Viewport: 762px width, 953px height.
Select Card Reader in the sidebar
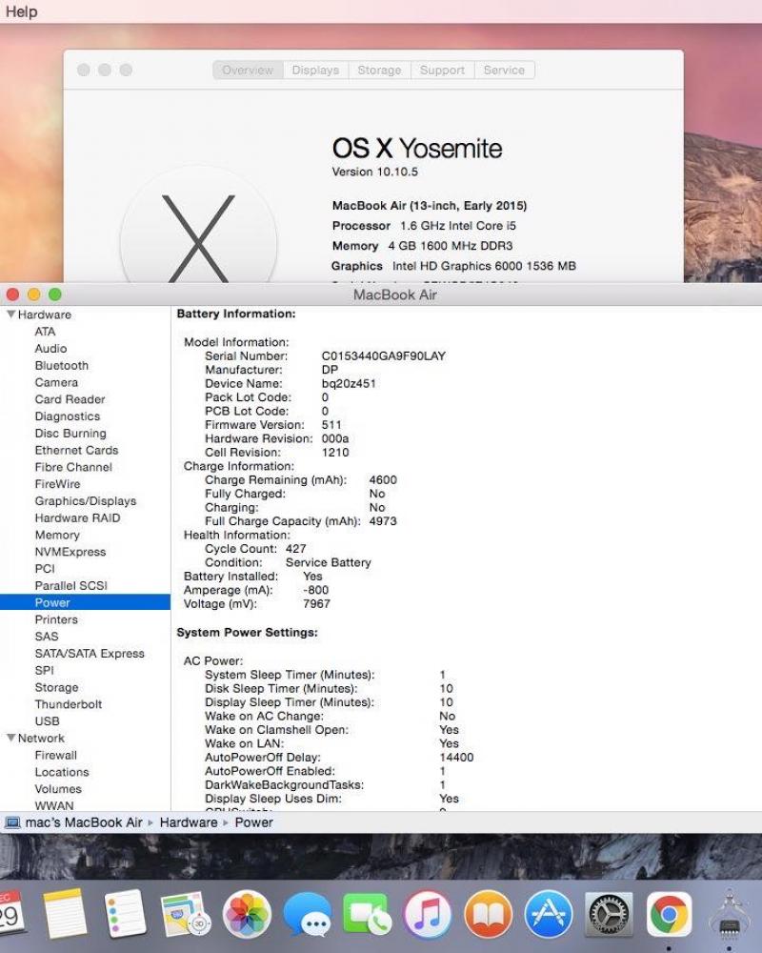point(70,399)
